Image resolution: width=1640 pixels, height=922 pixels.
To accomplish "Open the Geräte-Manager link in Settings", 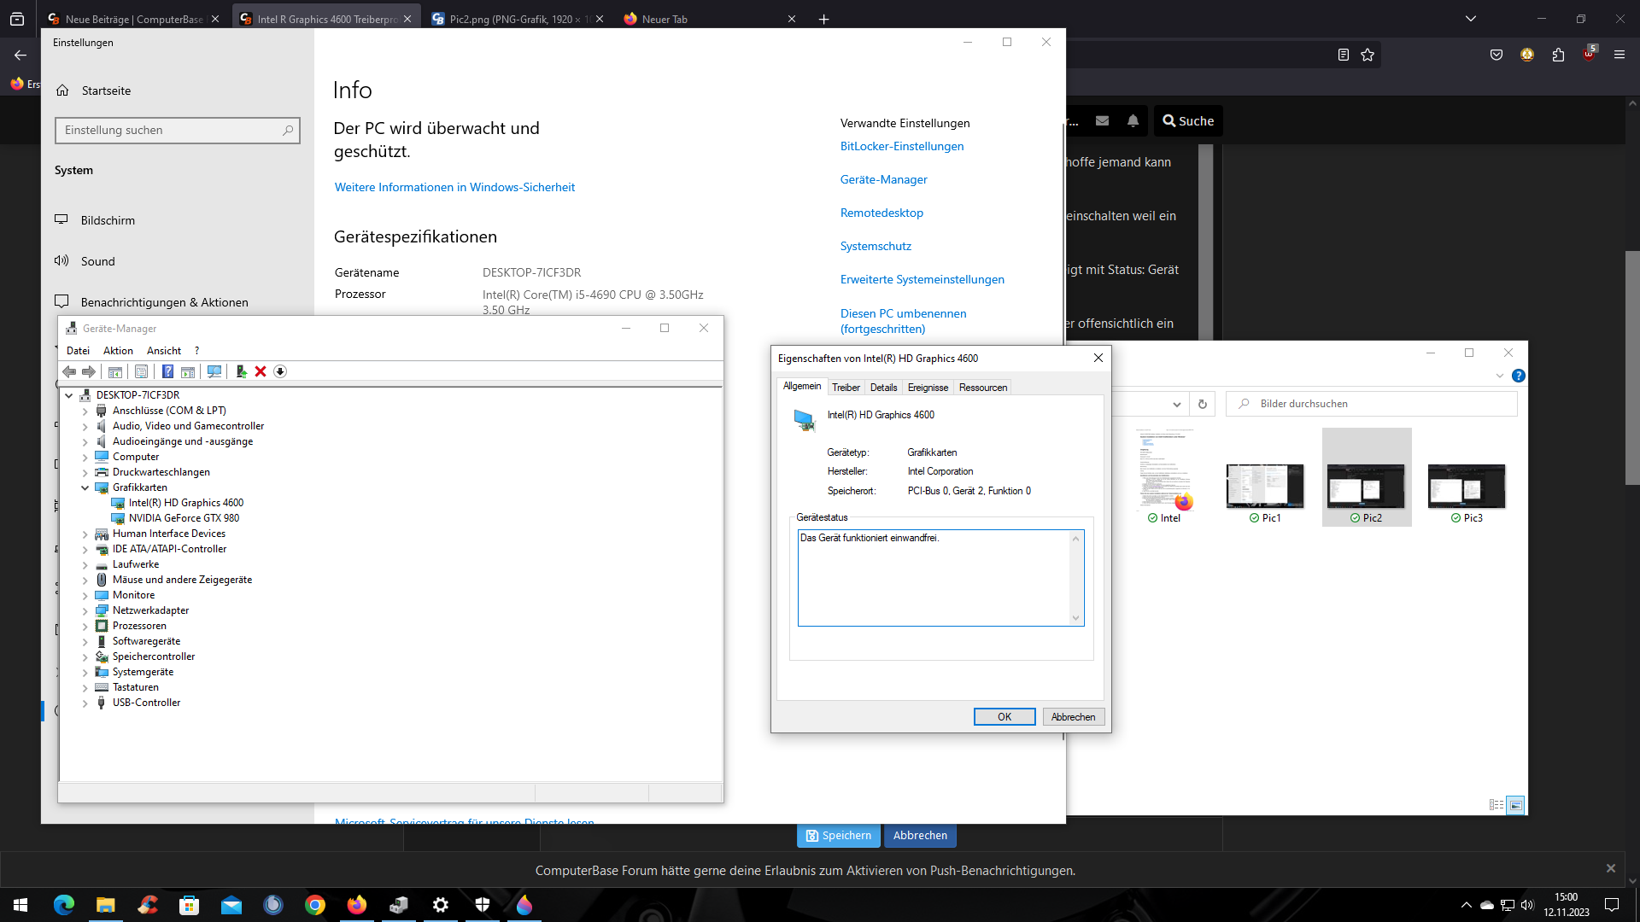I will click(884, 179).
